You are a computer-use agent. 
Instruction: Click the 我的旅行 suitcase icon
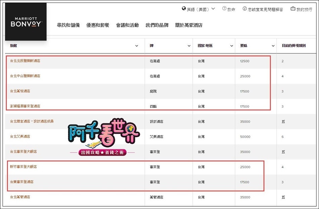pyautogui.click(x=293, y=8)
